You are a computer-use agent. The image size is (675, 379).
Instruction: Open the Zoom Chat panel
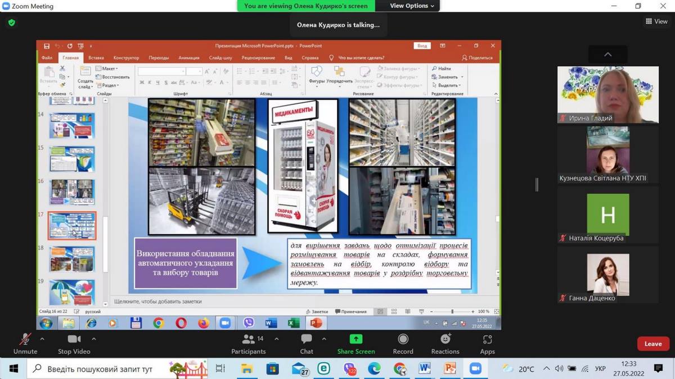pos(307,344)
